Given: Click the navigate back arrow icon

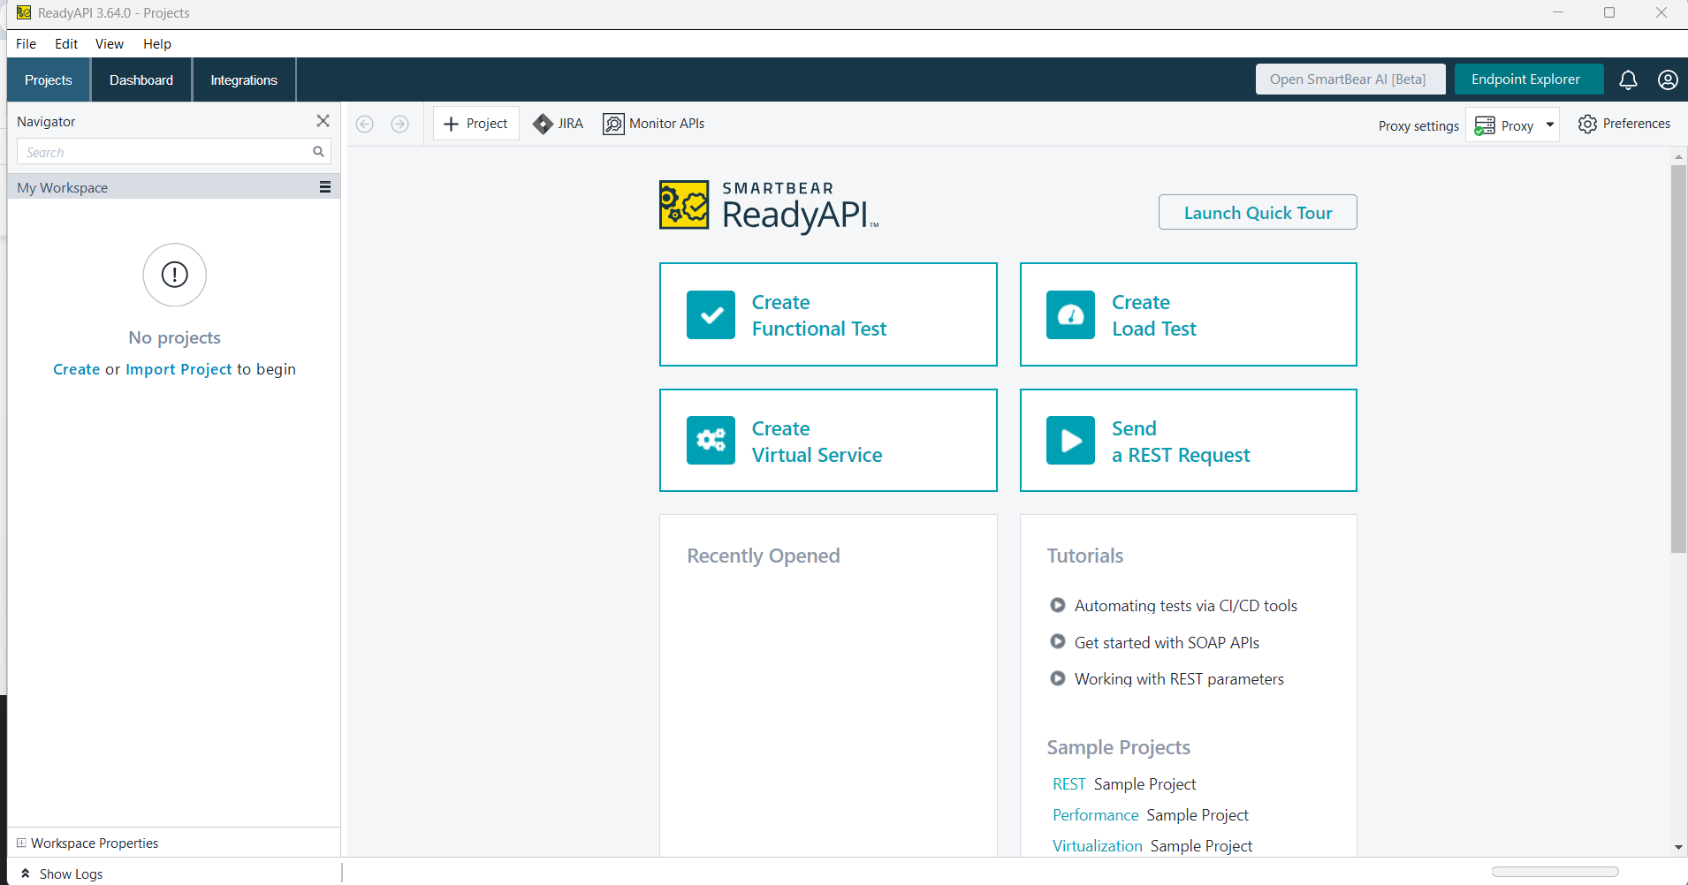Looking at the screenshot, I should tap(364, 124).
